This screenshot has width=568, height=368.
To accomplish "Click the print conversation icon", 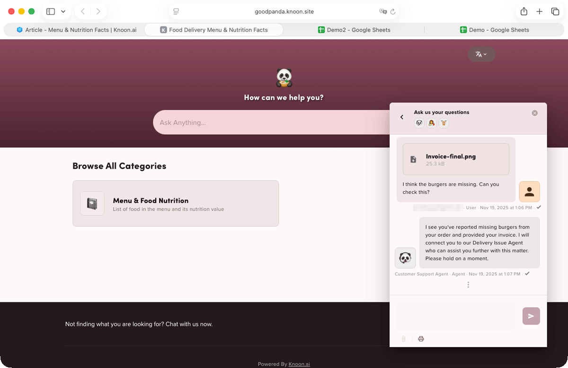I will point(421,339).
